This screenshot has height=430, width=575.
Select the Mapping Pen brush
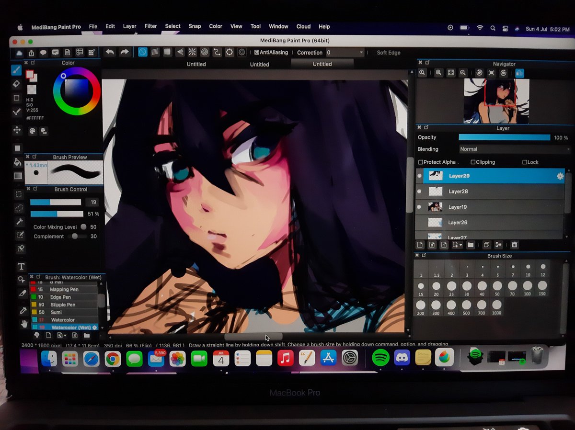click(x=64, y=290)
